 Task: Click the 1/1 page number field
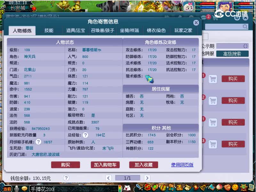pos(127,178)
